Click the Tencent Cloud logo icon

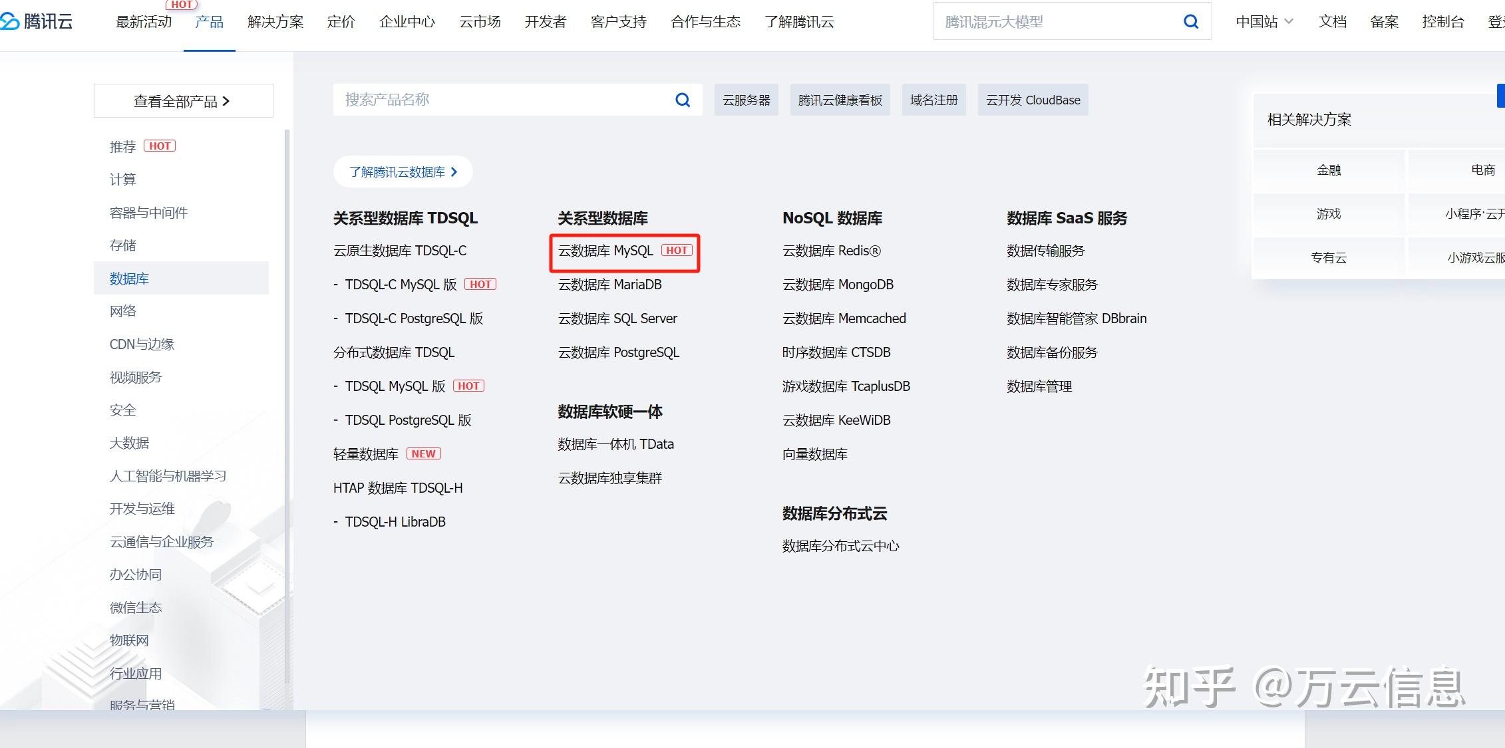coord(9,22)
